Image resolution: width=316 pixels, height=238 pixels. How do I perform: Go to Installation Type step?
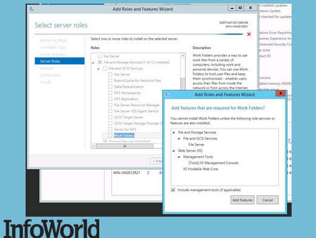[x=53, y=47]
